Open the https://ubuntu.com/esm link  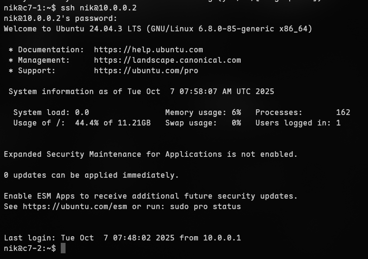[75, 207]
